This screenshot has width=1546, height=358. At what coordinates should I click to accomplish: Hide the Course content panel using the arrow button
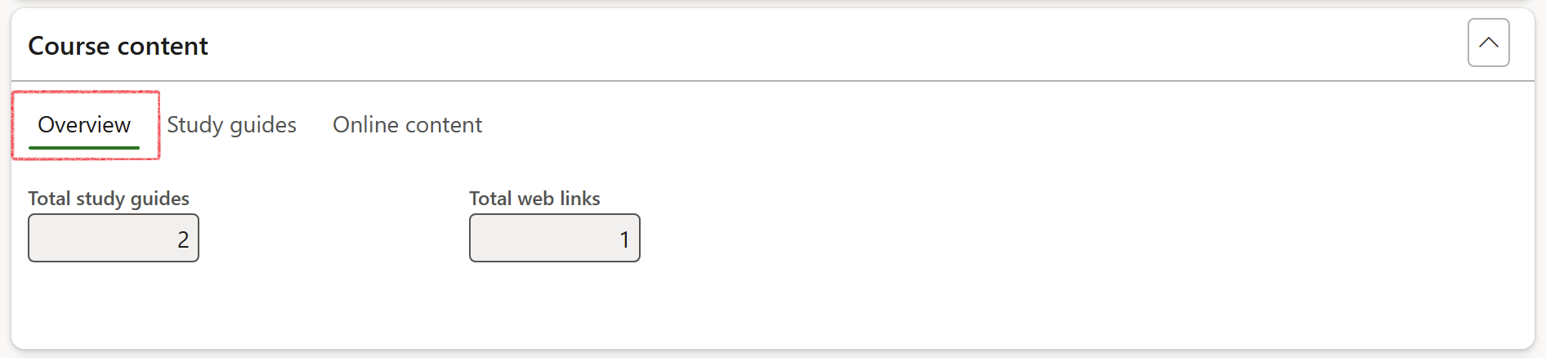(1488, 43)
